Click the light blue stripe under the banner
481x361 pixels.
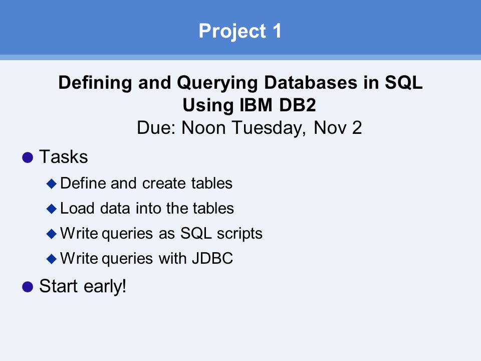coord(241,57)
